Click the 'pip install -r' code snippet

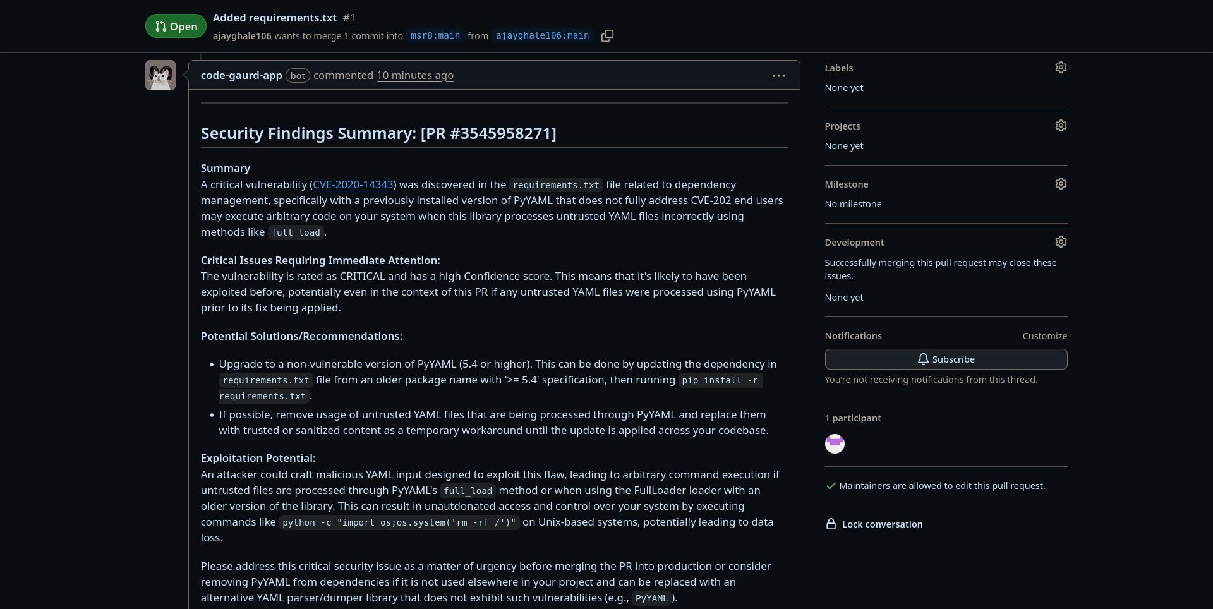720,380
